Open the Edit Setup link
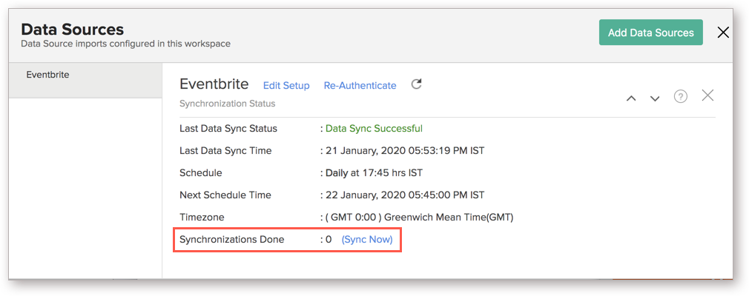 click(286, 86)
